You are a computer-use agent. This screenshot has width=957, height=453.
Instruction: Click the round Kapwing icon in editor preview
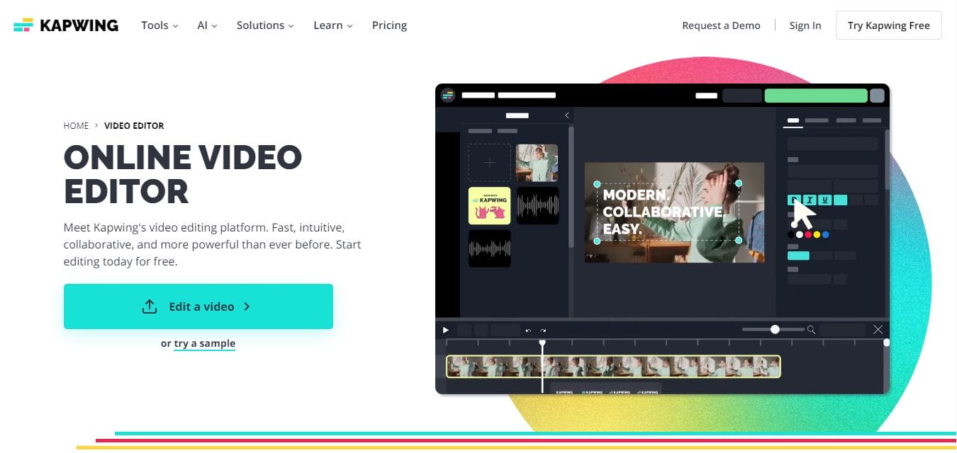pos(447,95)
